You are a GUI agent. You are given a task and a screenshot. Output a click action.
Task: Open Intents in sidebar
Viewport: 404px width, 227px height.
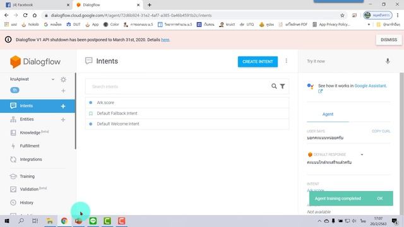coord(37,106)
